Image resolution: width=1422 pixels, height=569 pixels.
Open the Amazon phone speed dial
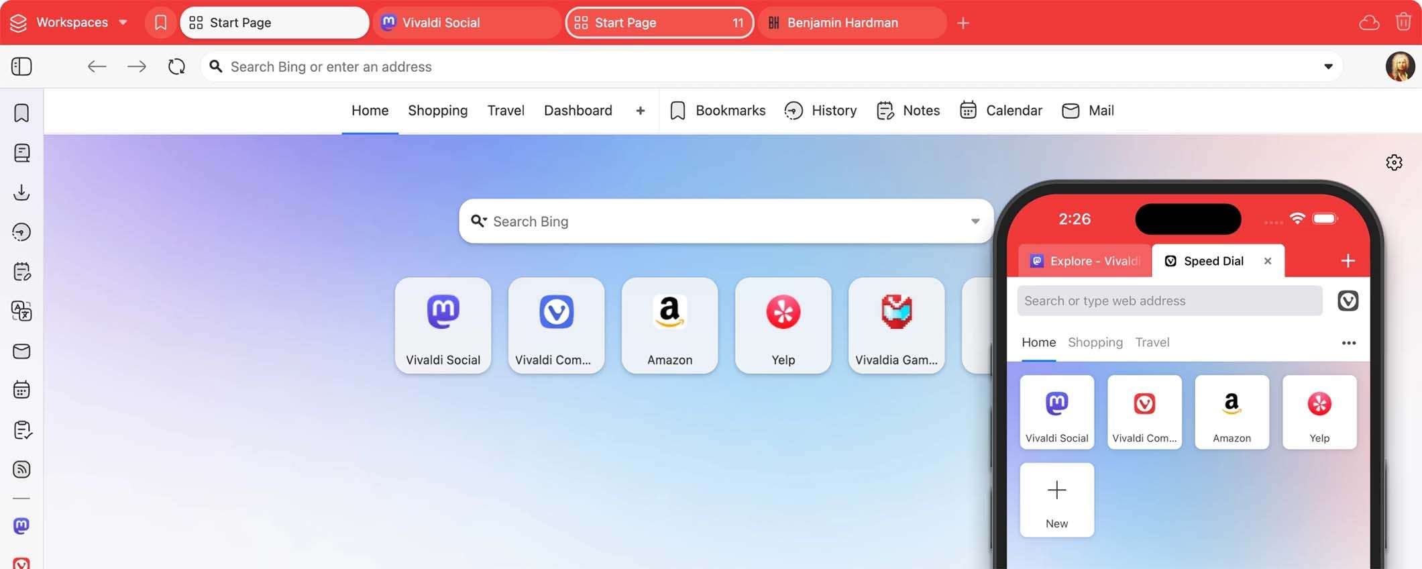click(x=1232, y=412)
